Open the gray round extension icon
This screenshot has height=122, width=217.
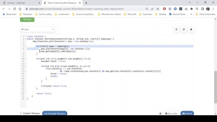pyautogui.click(x=170, y=9)
